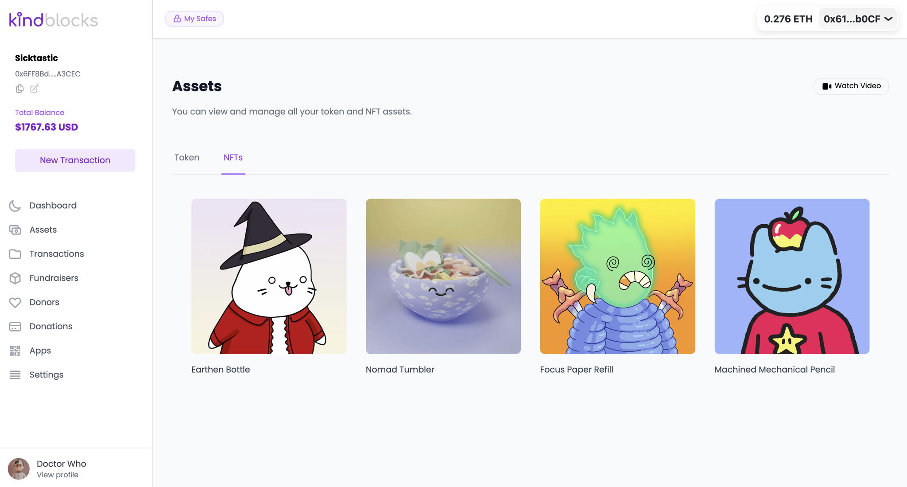This screenshot has width=907, height=487.
Task: Play the Watch Video tutorial
Action: click(x=851, y=86)
